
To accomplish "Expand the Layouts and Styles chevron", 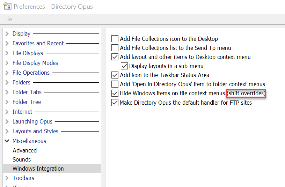I will click(7, 131).
